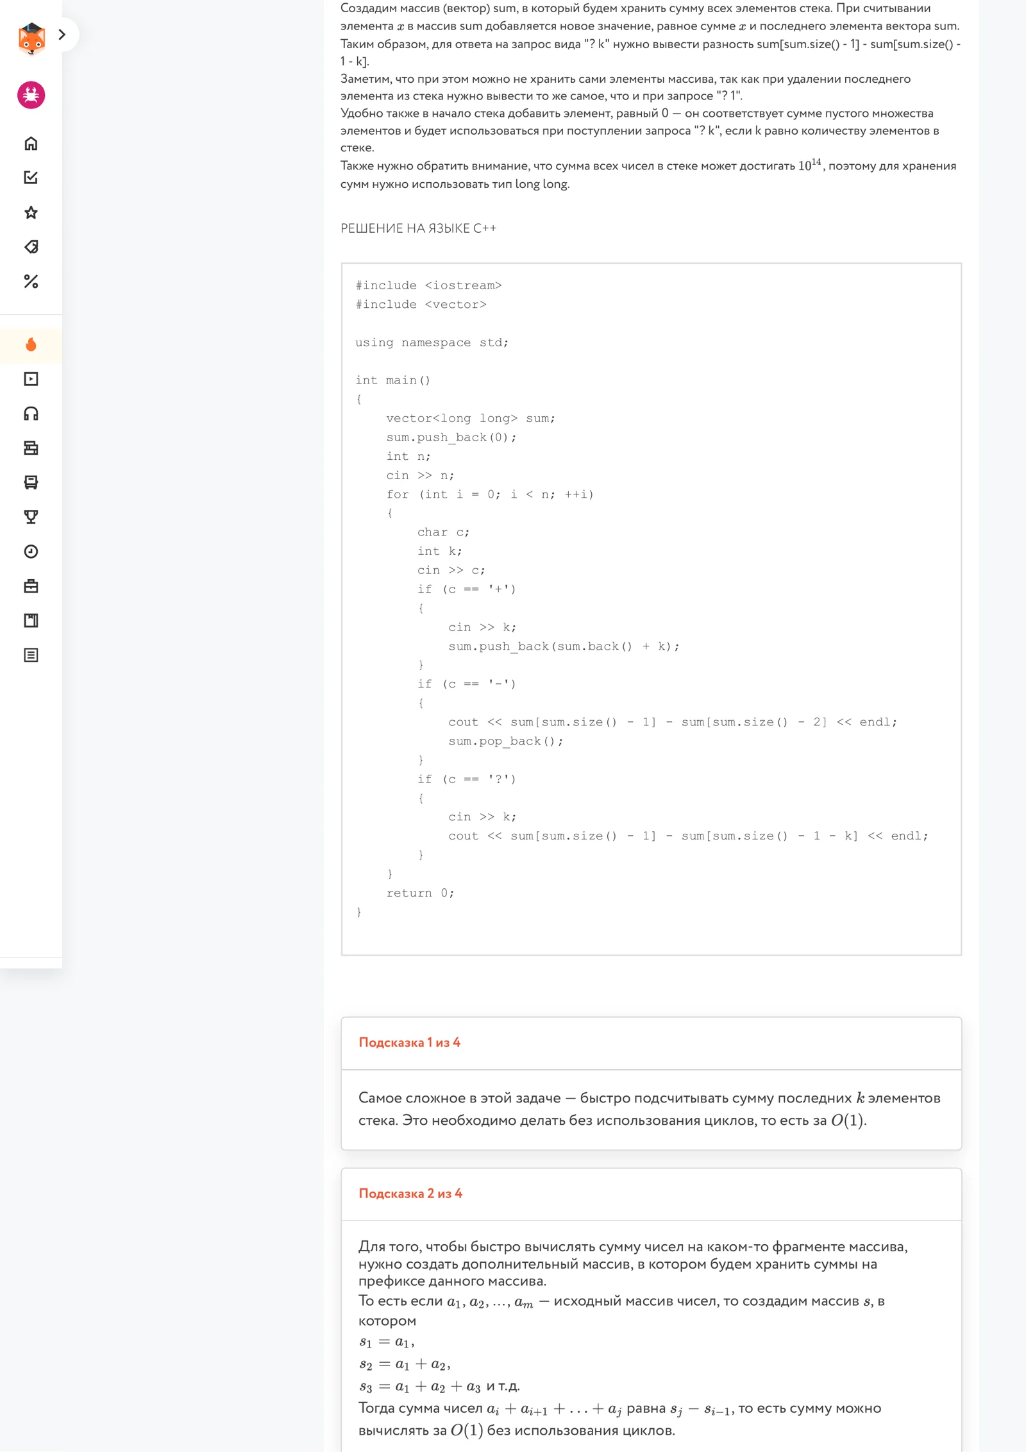Expand the sidebar with the chevron arrow
The width and height of the screenshot is (1026, 1452).
(62, 35)
